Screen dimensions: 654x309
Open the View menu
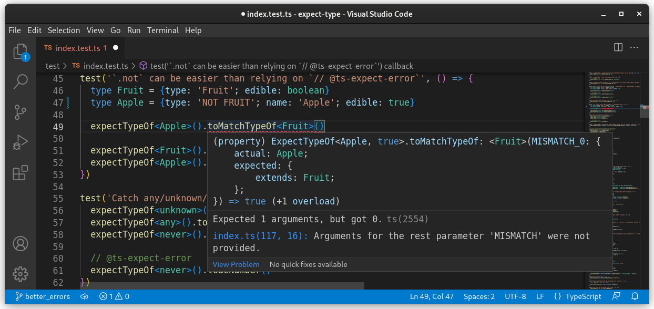pos(95,30)
